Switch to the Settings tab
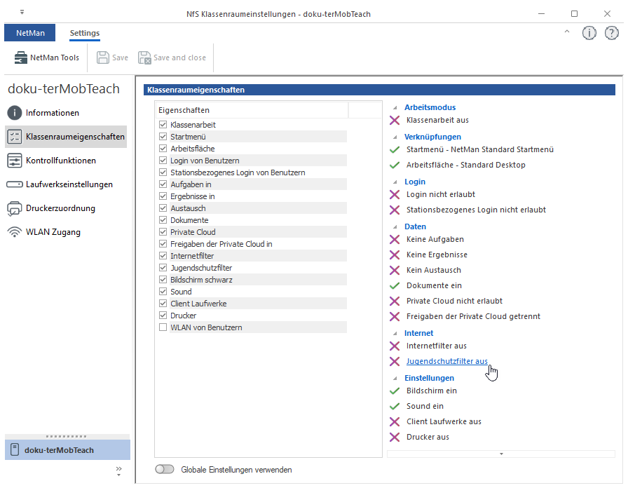The image size is (628, 488). [x=85, y=33]
